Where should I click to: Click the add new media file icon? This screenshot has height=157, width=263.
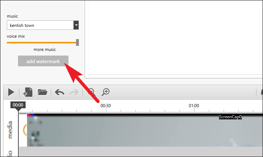coord(28,92)
